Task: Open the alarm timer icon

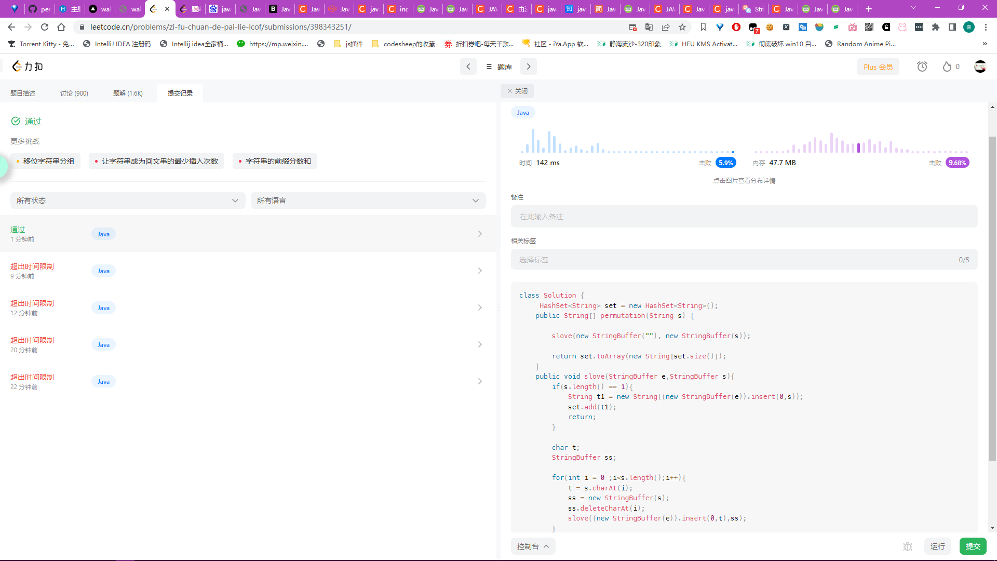Action: point(922,66)
